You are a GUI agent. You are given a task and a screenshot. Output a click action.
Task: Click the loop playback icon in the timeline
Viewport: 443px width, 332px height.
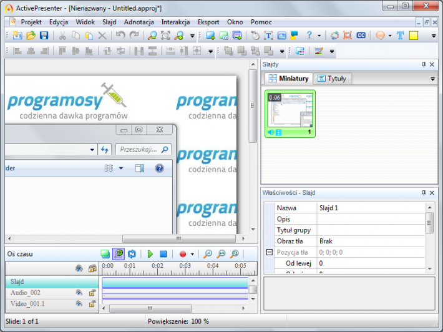tap(132, 254)
